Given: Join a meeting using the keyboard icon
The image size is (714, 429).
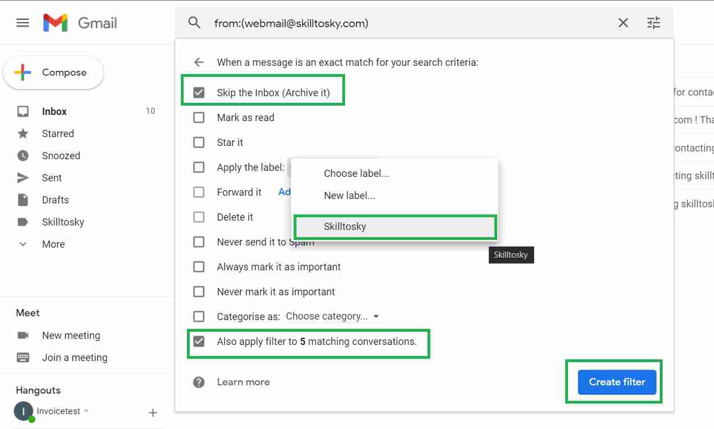Looking at the screenshot, I should pos(22,357).
